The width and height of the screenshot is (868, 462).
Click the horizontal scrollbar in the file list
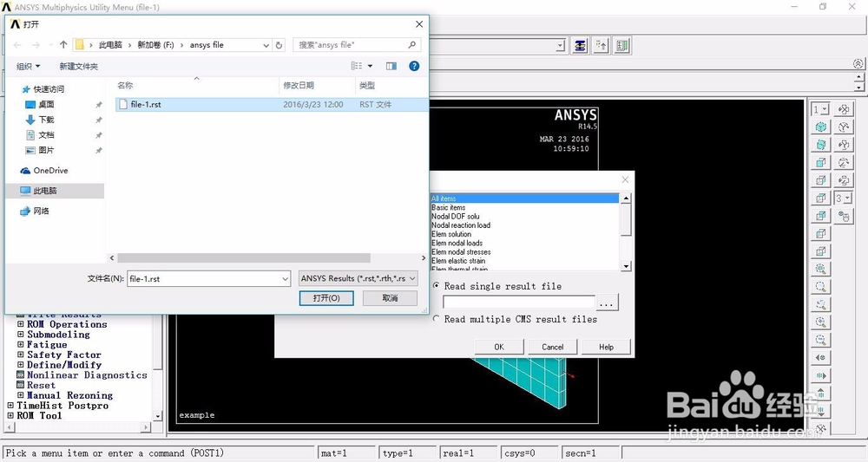click(x=244, y=258)
